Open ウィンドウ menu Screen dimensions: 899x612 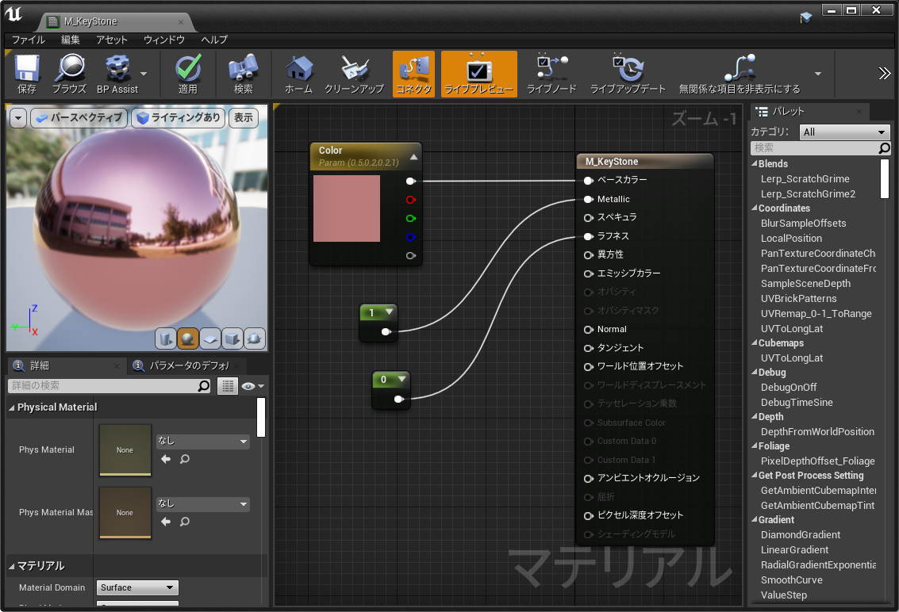point(164,40)
